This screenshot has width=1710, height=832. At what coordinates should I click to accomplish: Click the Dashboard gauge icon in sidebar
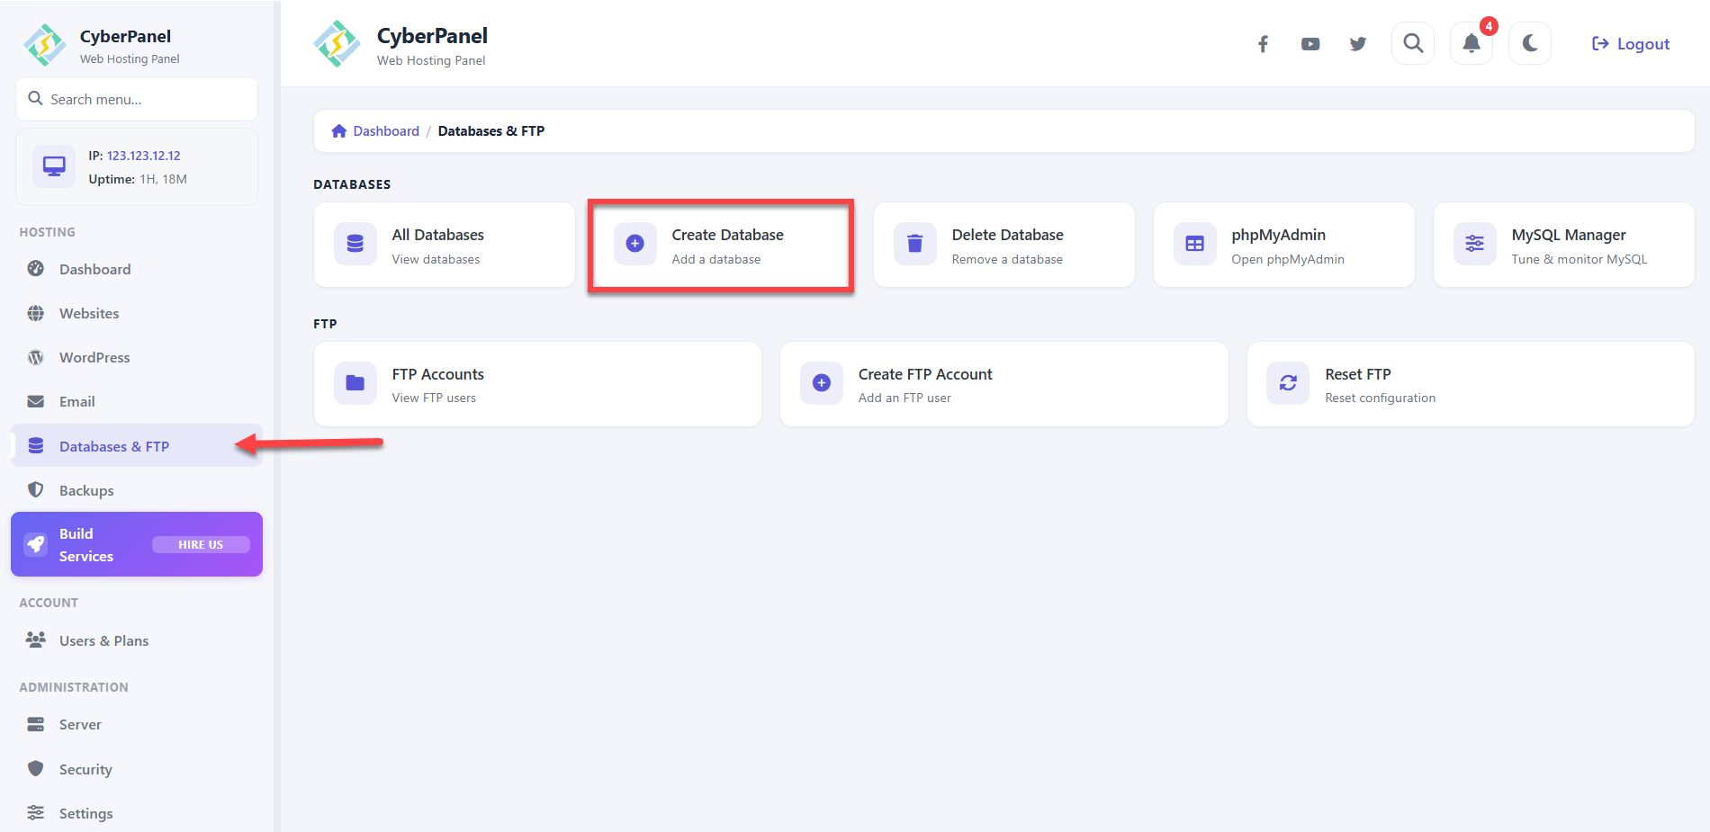tap(36, 269)
